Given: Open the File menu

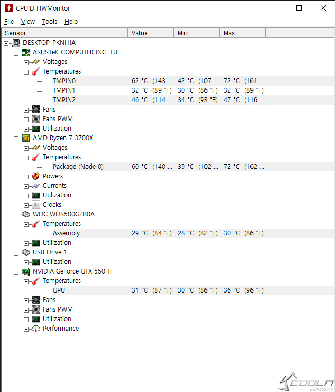Looking at the screenshot, I should pos(9,22).
